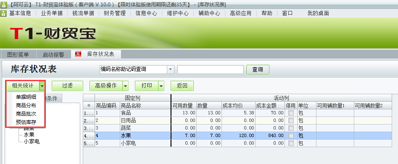Toggle the 停用 checkbox for 小家电
This screenshot has width=398, height=164.
point(291,143)
